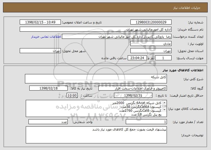Image resolution: width=211 pixels, height=150 pixels.
Task: Click the price validity date 1398/02/31
Action: 133,96
